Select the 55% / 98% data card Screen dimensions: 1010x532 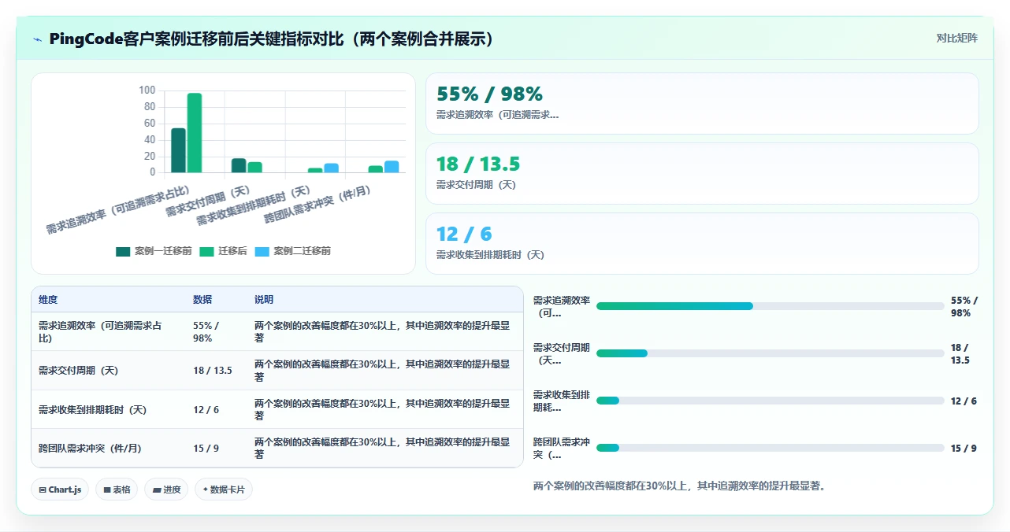click(x=702, y=104)
